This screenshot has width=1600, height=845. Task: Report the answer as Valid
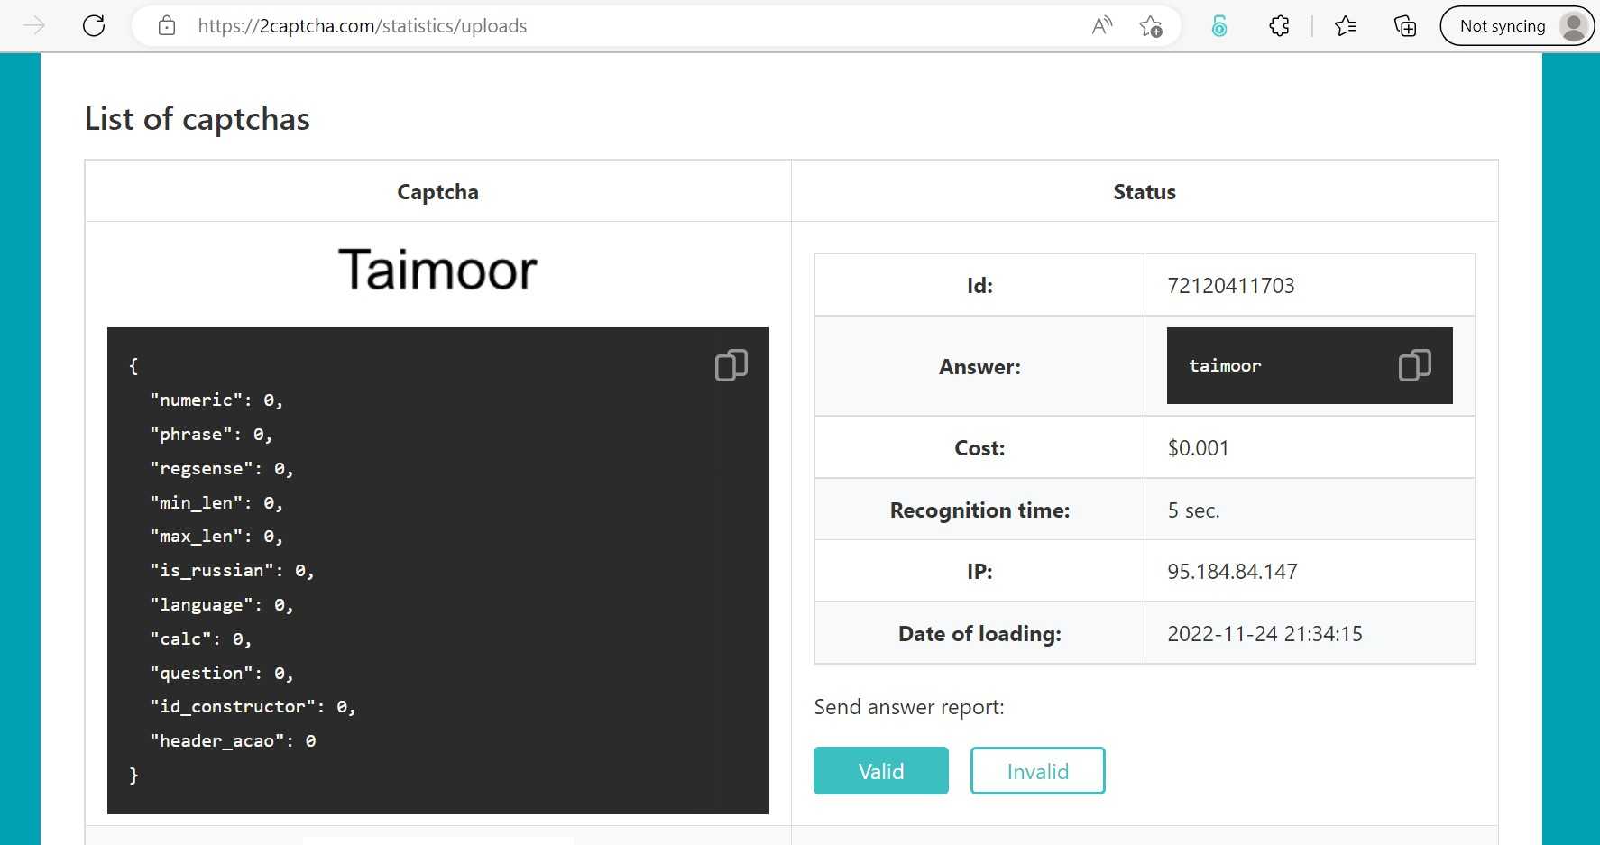pyautogui.click(x=880, y=771)
